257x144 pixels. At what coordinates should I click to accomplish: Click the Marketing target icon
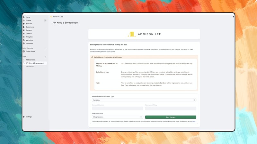pos(23,40)
